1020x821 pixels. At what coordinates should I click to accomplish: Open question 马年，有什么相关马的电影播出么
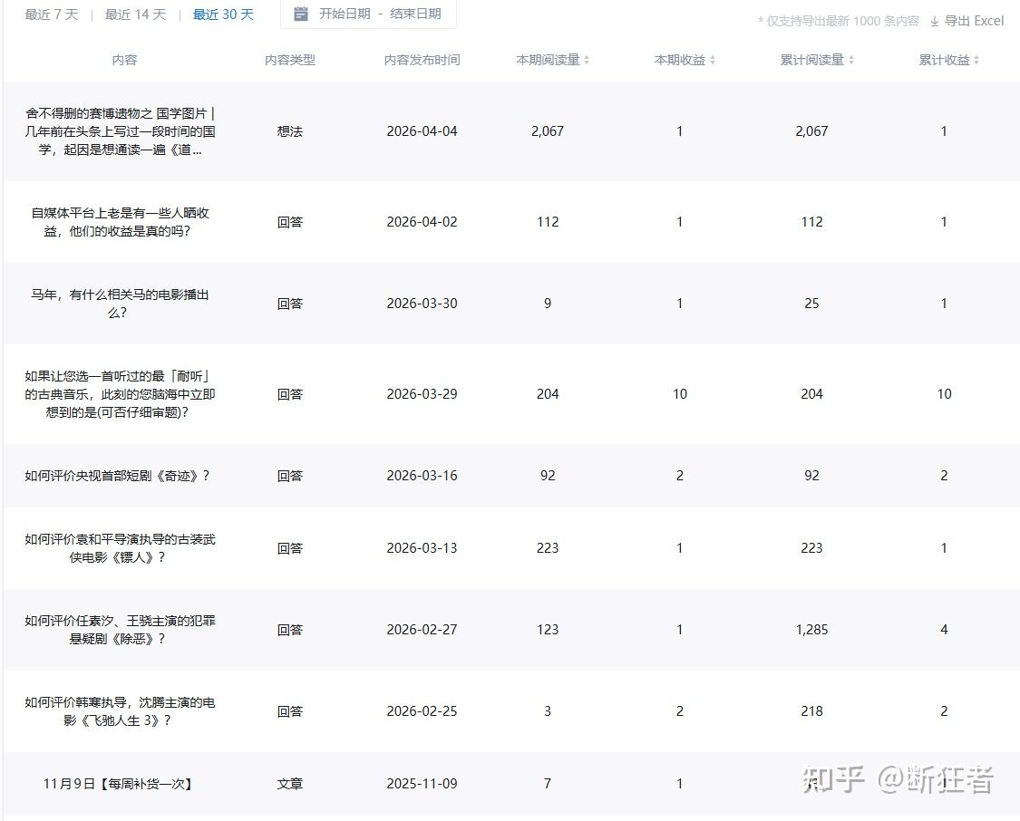click(120, 304)
